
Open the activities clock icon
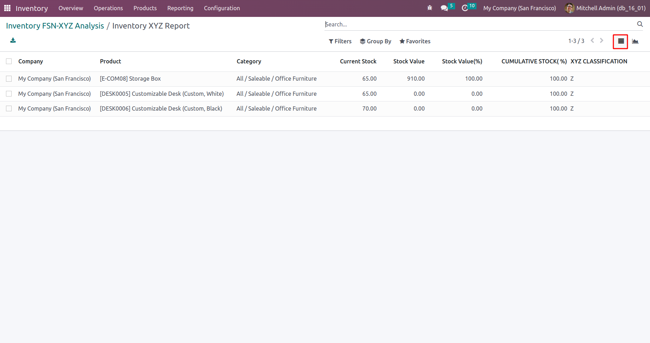pos(465,8)
